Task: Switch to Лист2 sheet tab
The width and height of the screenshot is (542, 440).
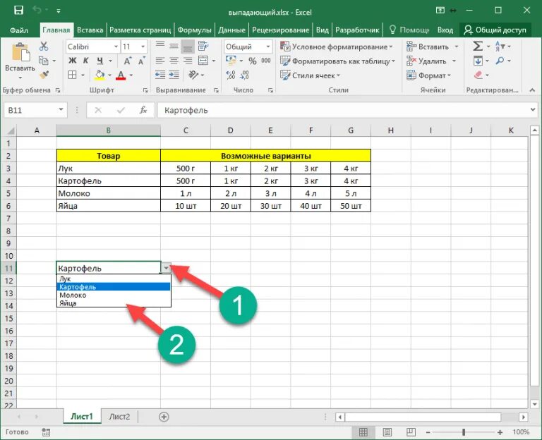Action: point(119,417)
